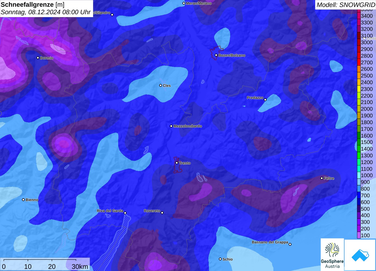This screenshot has width=376, height=271.
Task: Click the 30km scale bar label
Action: [80, 267]
